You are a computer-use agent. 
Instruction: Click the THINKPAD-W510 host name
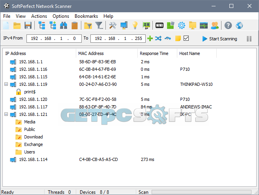196,84
